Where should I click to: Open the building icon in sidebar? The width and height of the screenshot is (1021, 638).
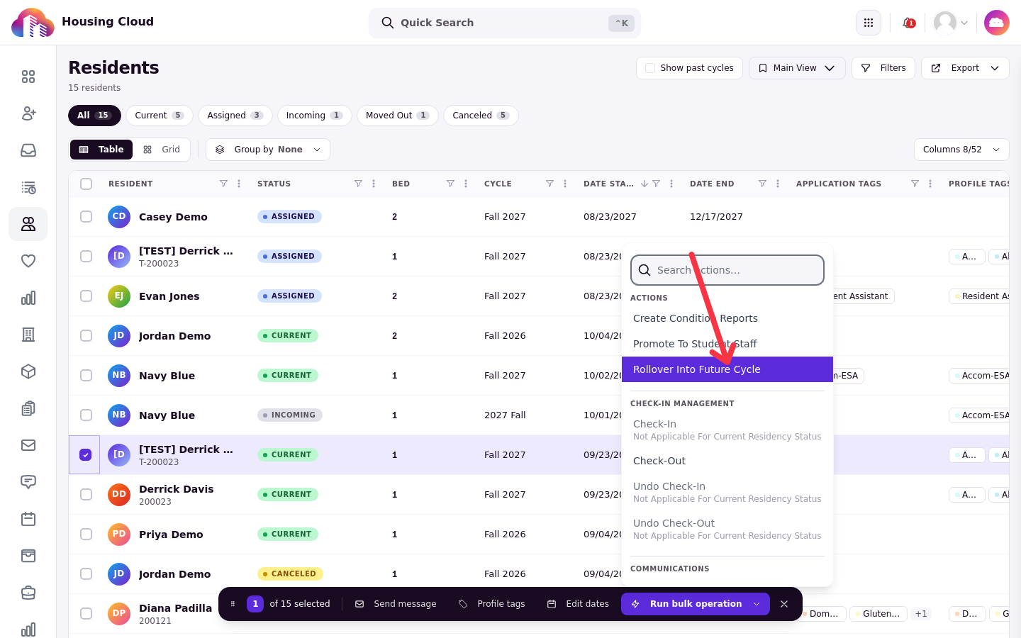click(x=28, y=335)
